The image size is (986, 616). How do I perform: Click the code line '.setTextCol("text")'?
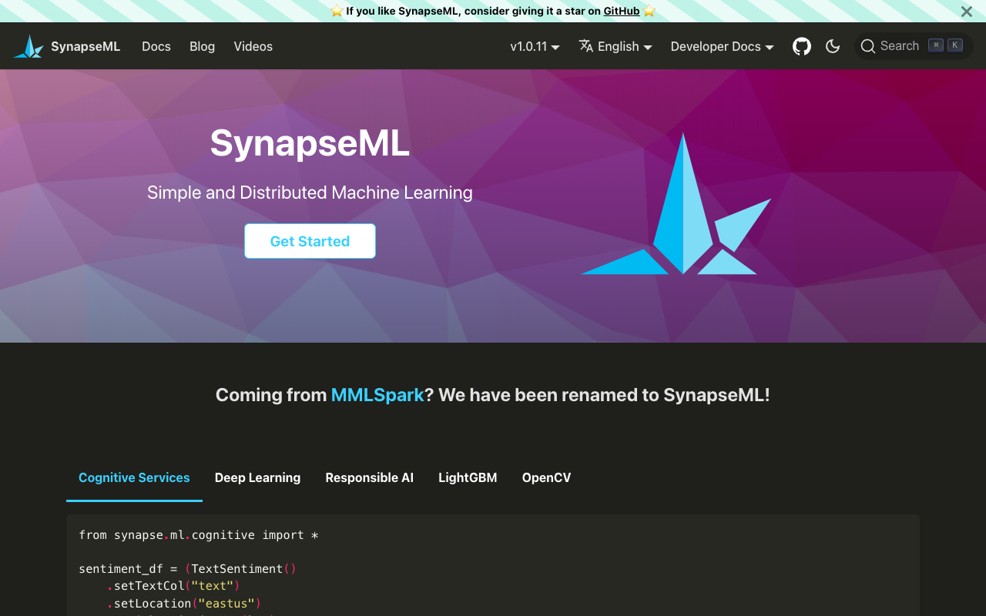(173, 586)
